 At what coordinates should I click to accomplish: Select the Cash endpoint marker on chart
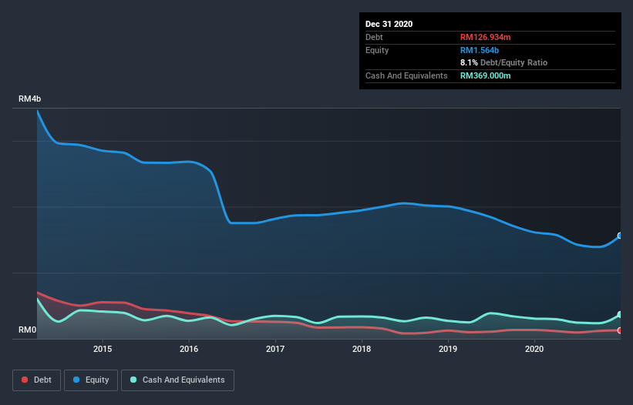point(620,314)
